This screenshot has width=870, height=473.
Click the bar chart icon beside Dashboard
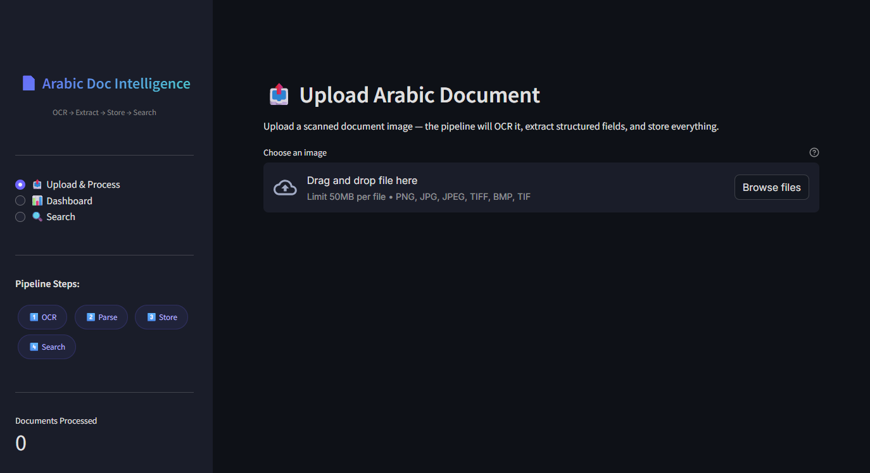37,200
